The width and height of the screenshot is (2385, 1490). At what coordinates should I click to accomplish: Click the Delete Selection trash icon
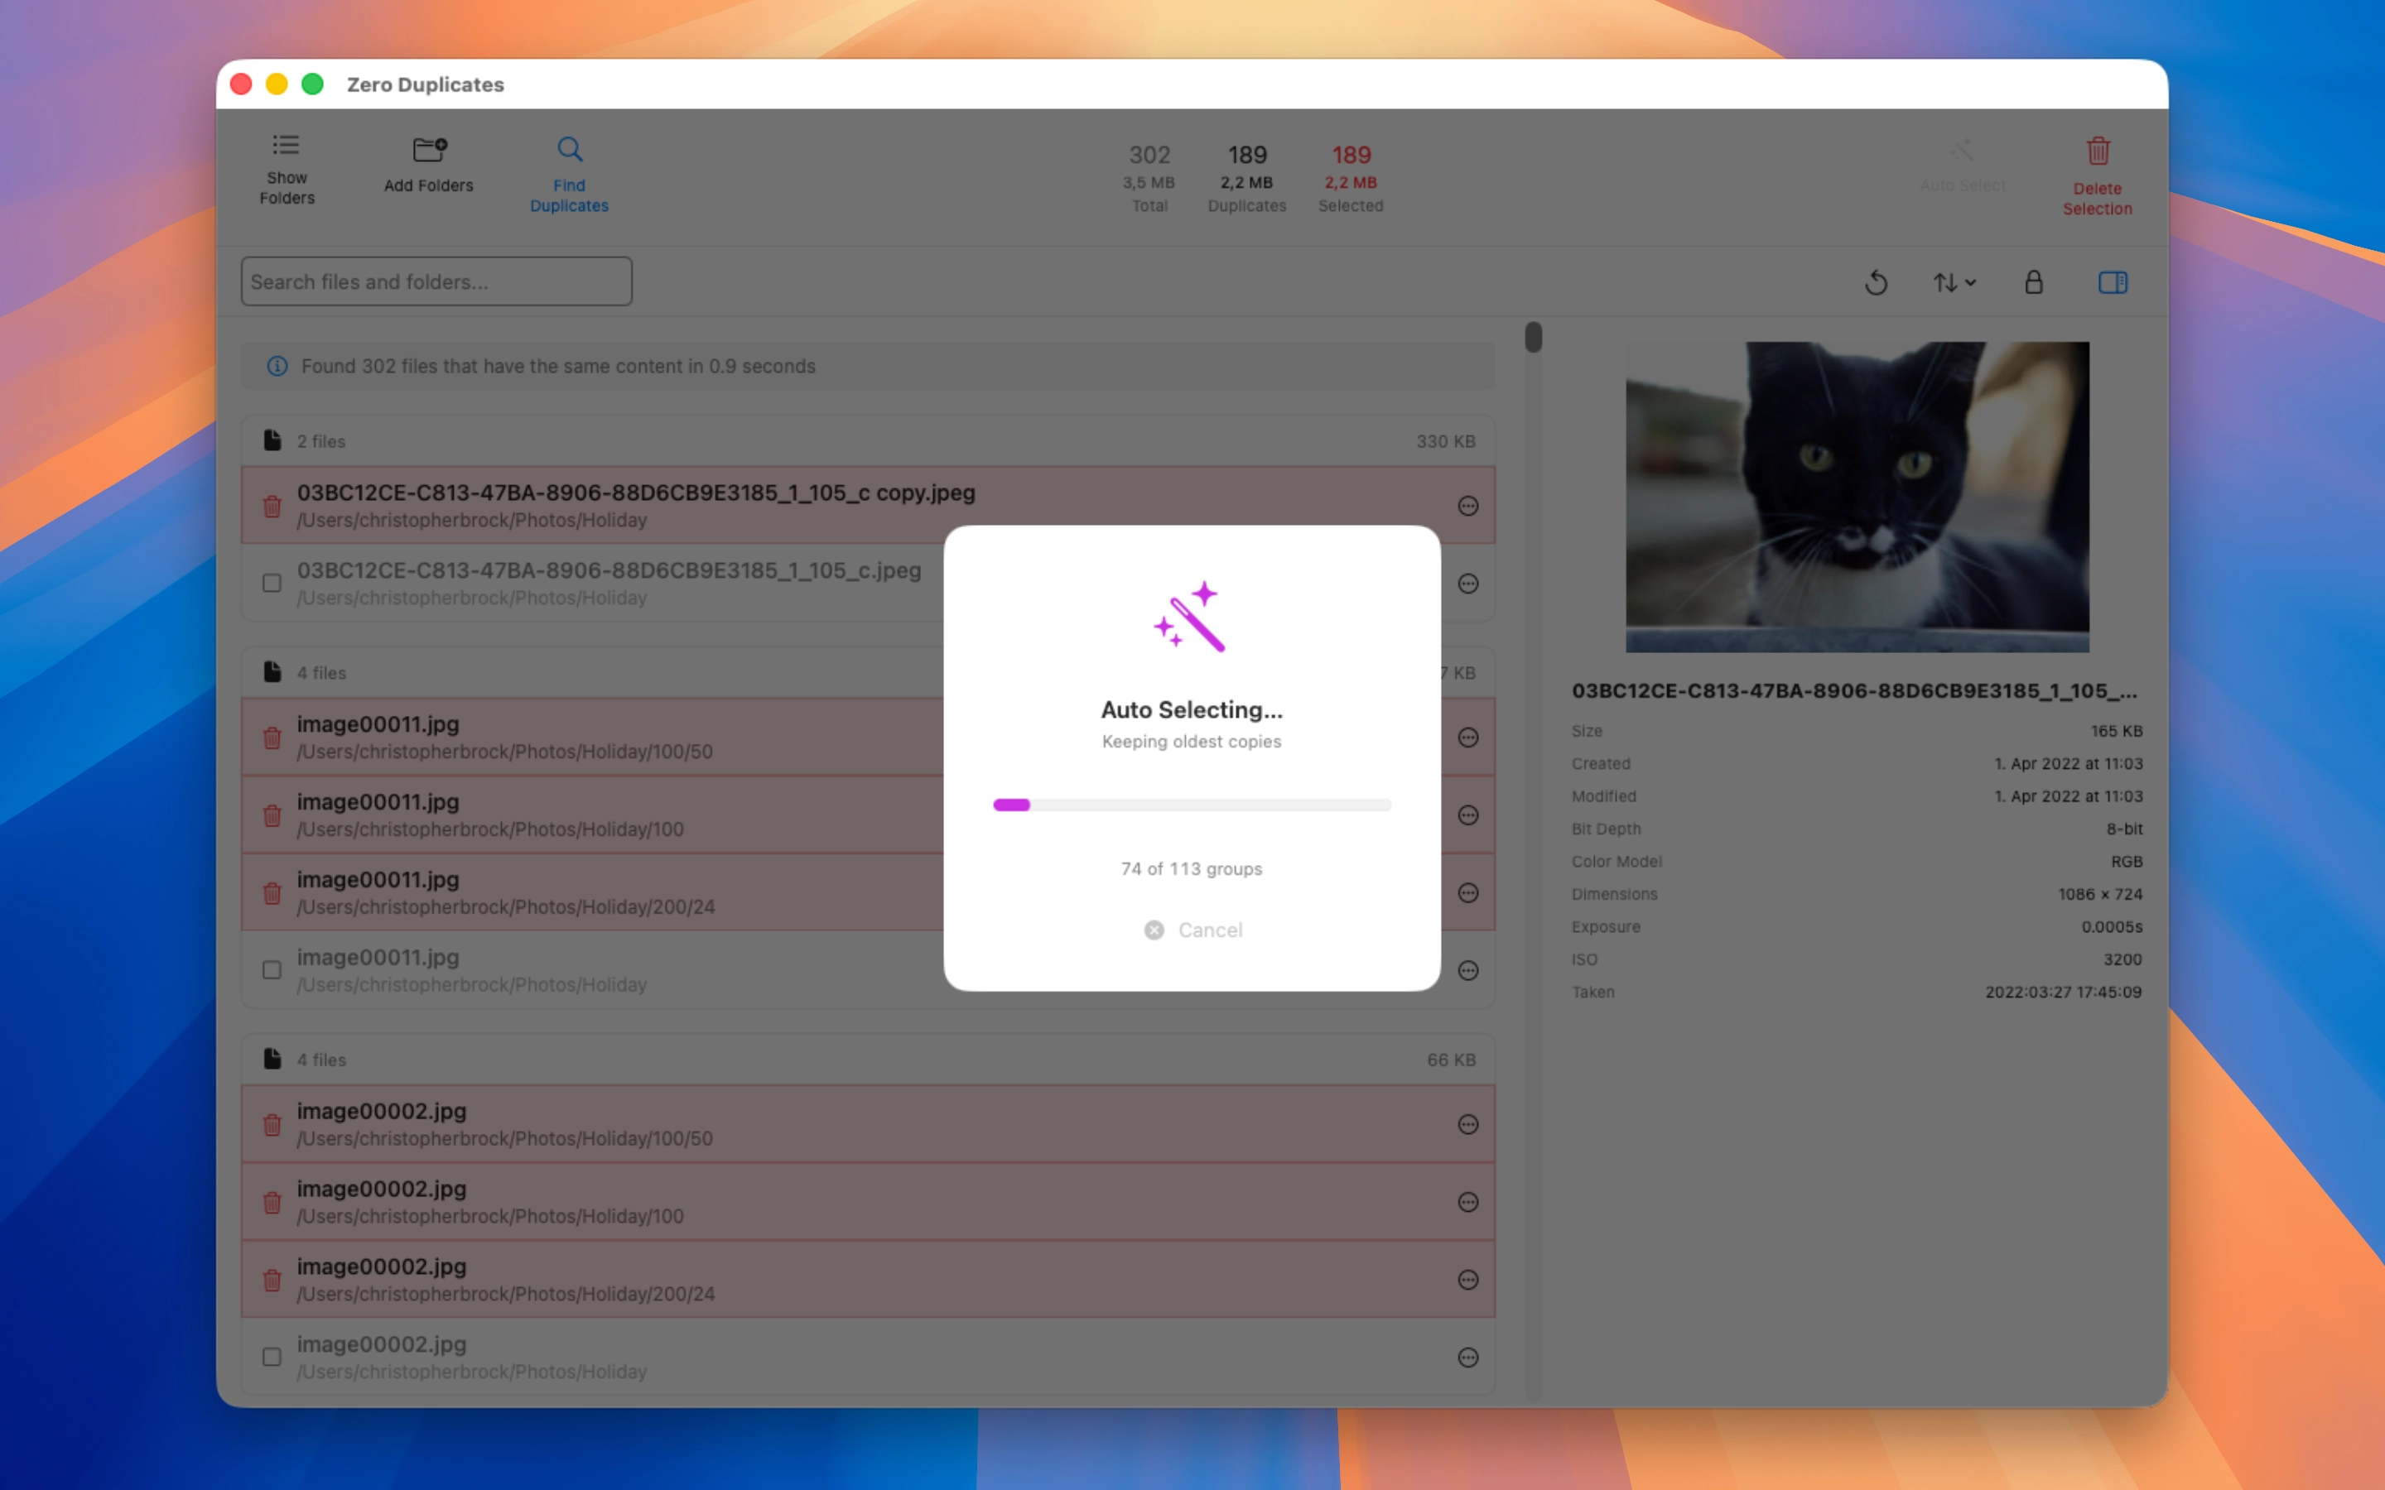[x=2097, y=151]
